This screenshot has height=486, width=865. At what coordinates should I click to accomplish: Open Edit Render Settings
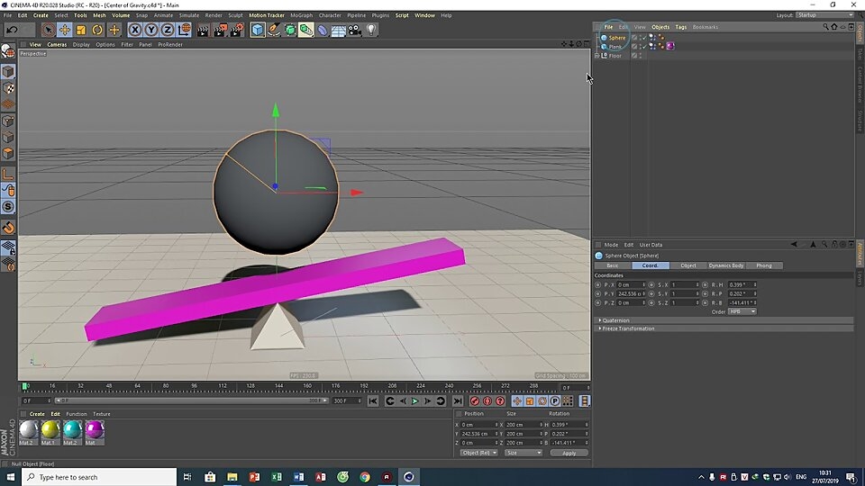[x=237, y=30]
